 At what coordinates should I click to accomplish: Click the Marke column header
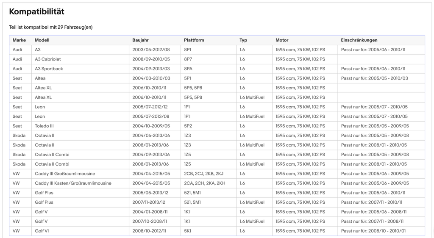(x=19, y=40)
